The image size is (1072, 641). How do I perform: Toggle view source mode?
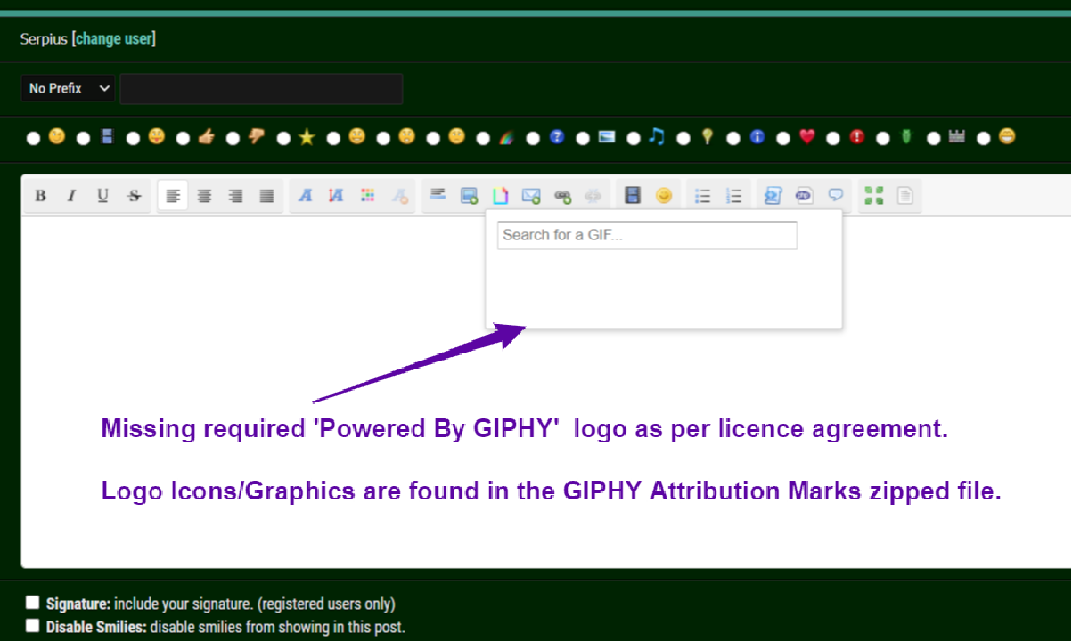905,196
